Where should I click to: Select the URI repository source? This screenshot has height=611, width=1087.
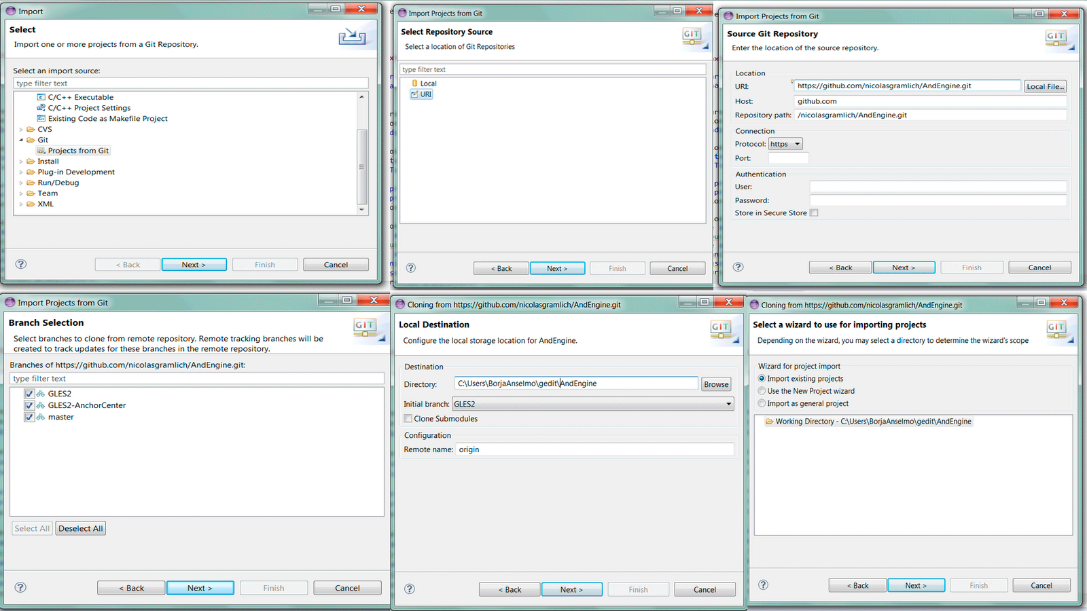click(421, 94)
